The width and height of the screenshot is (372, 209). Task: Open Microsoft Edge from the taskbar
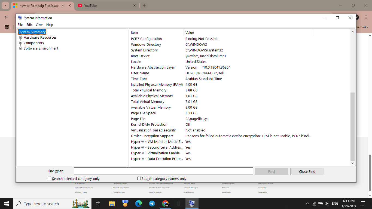(x=139, y=204)
